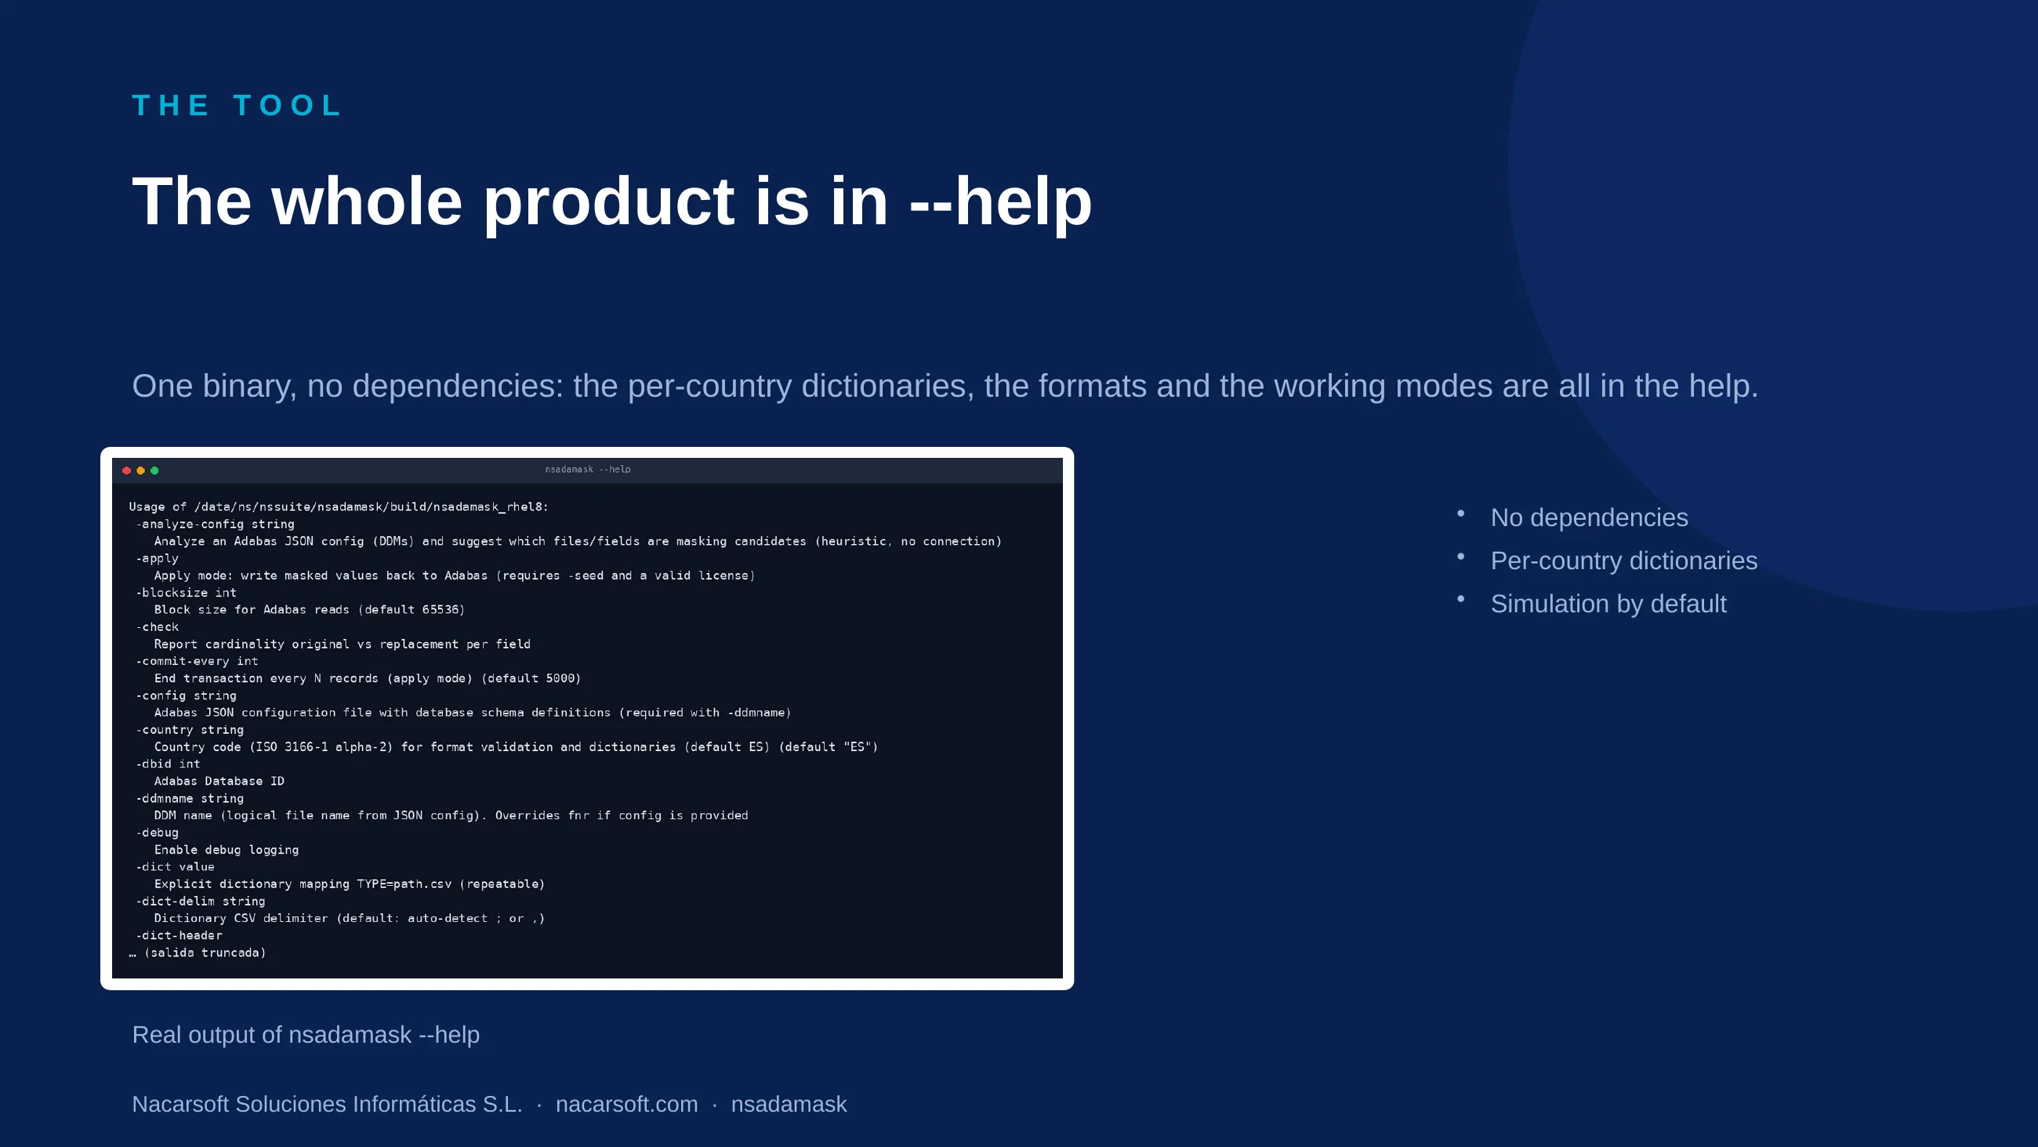Click 'nsadamask' in the footer
The width and height of the screenshot is (2038, 1147).
(788, 1104)
